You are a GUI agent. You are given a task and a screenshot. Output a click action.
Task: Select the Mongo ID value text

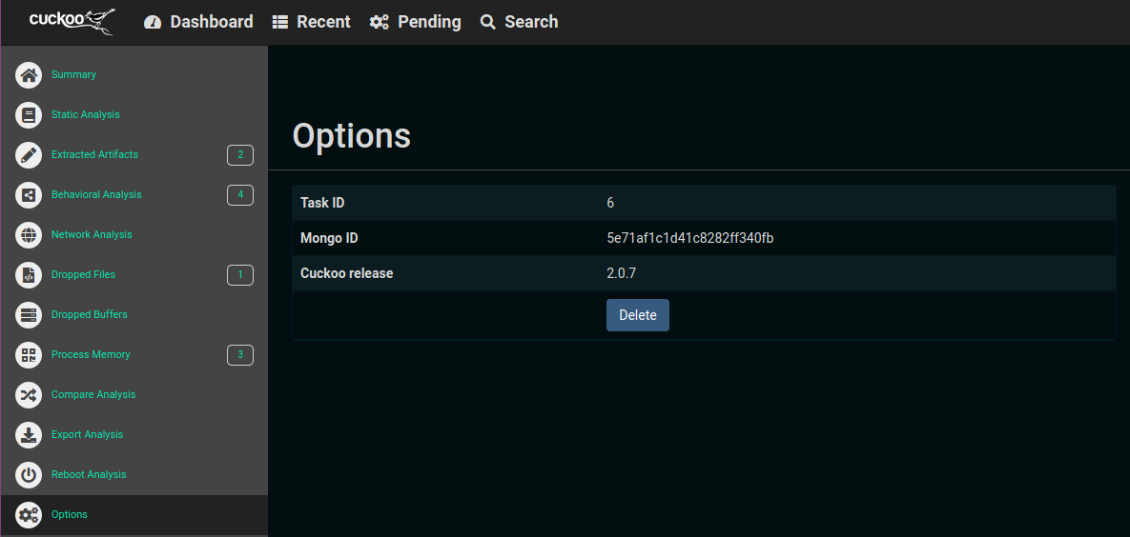pyautogui.click(x=689, y=238)
